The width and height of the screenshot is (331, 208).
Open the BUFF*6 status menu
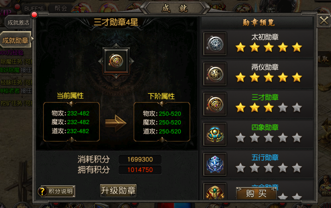click(x=34, y=8)
